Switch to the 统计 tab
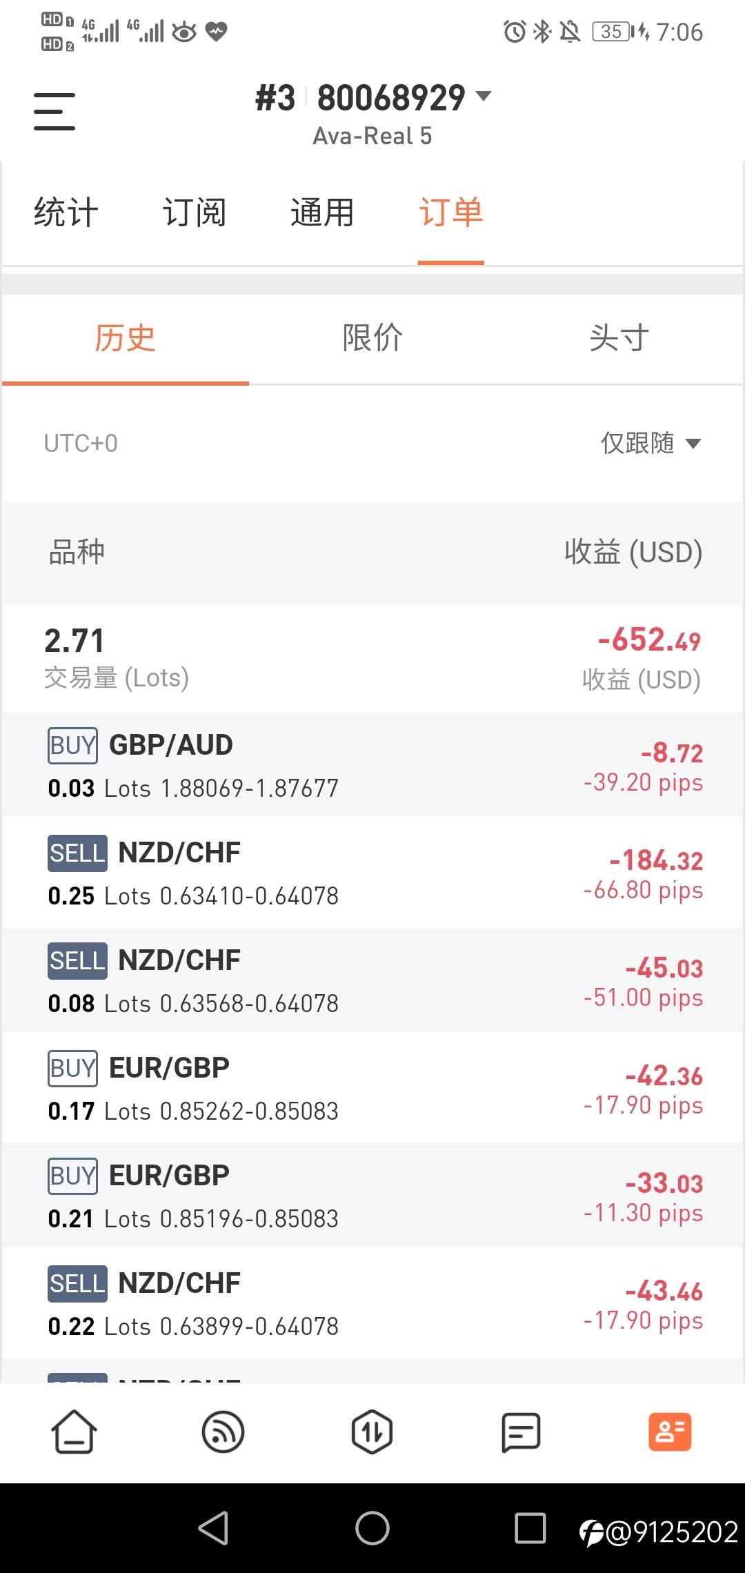 [66, 212]
